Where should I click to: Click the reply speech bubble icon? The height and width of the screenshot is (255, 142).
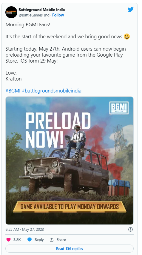[x=29, y=239]
